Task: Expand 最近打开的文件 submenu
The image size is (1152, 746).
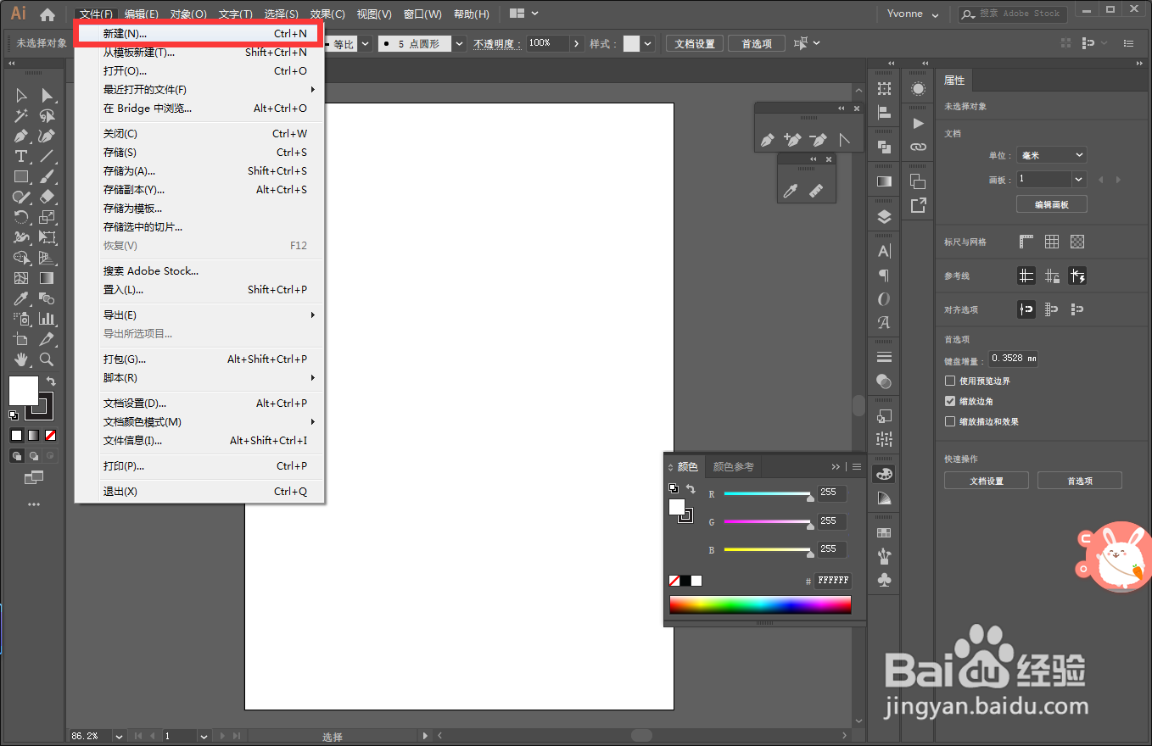Action: 199,89
